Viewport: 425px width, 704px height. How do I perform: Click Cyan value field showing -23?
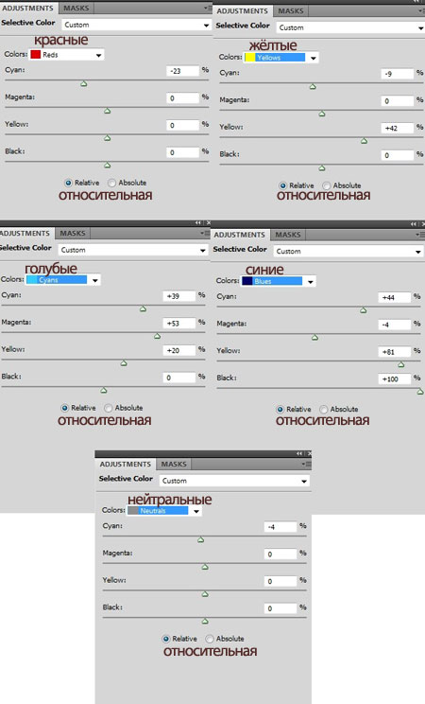pyautogui.click(x=182, y=71)
